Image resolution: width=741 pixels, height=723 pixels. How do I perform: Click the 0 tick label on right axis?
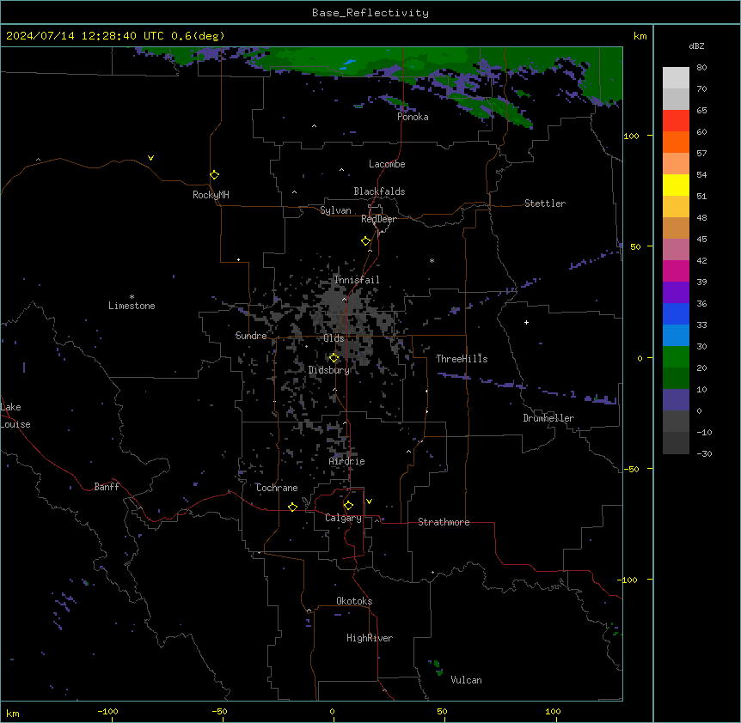pos(640,358)
